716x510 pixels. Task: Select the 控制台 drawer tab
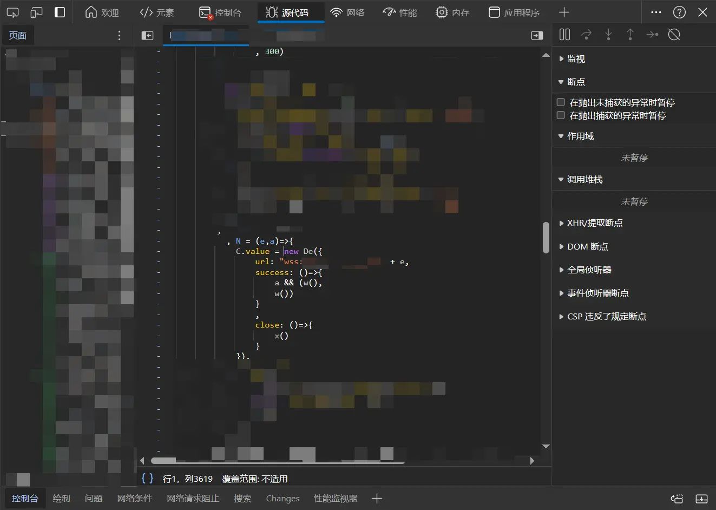(x=25, y=498)
